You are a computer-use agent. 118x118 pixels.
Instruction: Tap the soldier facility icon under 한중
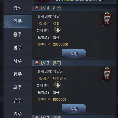(x=58, y=29)
